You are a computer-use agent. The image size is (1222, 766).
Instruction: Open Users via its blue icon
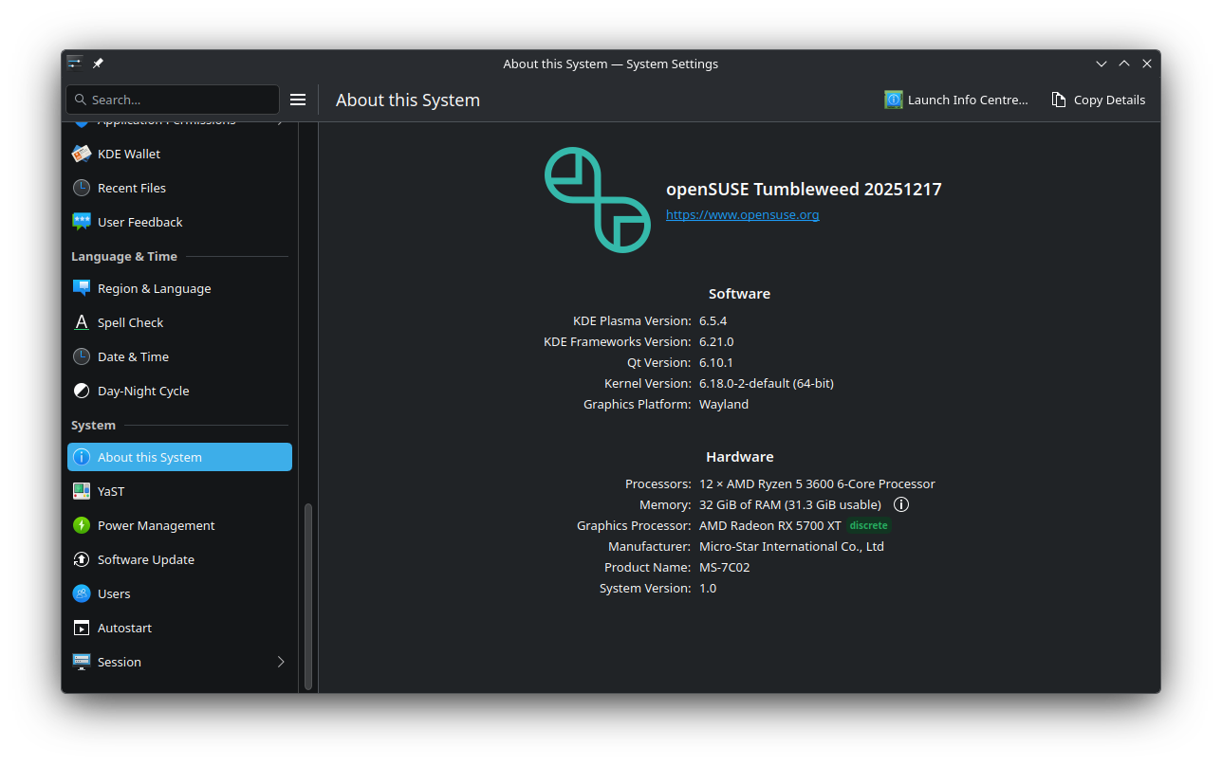tap(82, 593)
